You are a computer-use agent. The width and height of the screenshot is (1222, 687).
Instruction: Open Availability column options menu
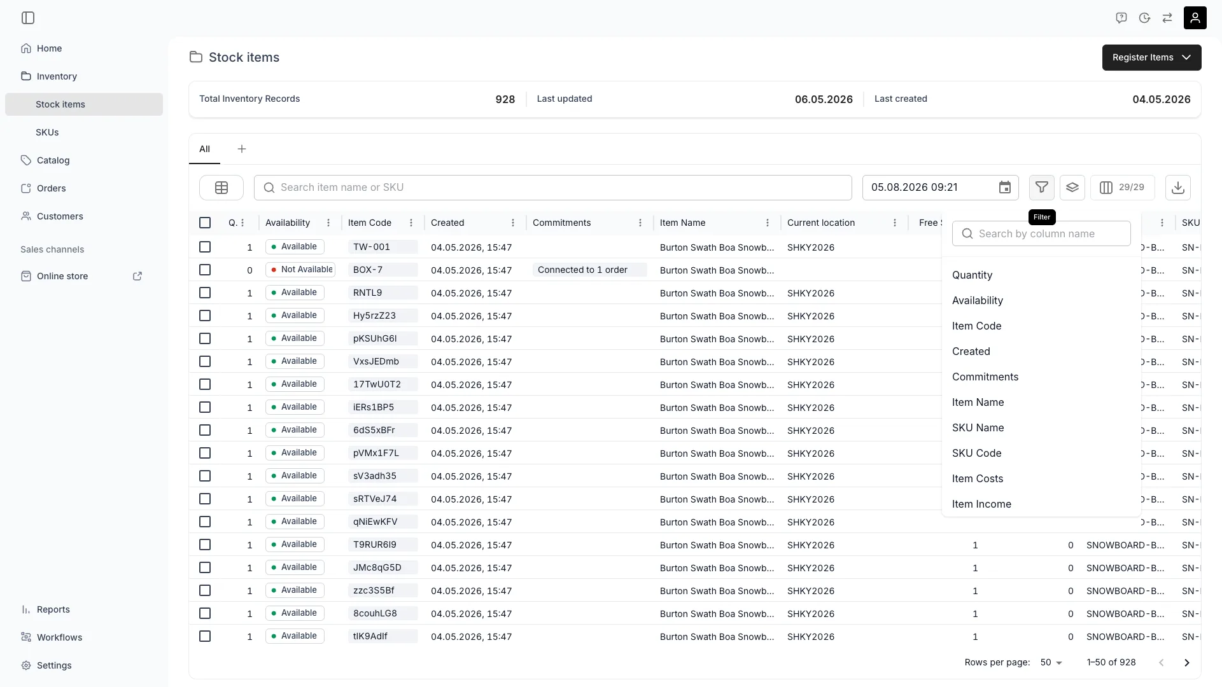[x=328, y=223]
